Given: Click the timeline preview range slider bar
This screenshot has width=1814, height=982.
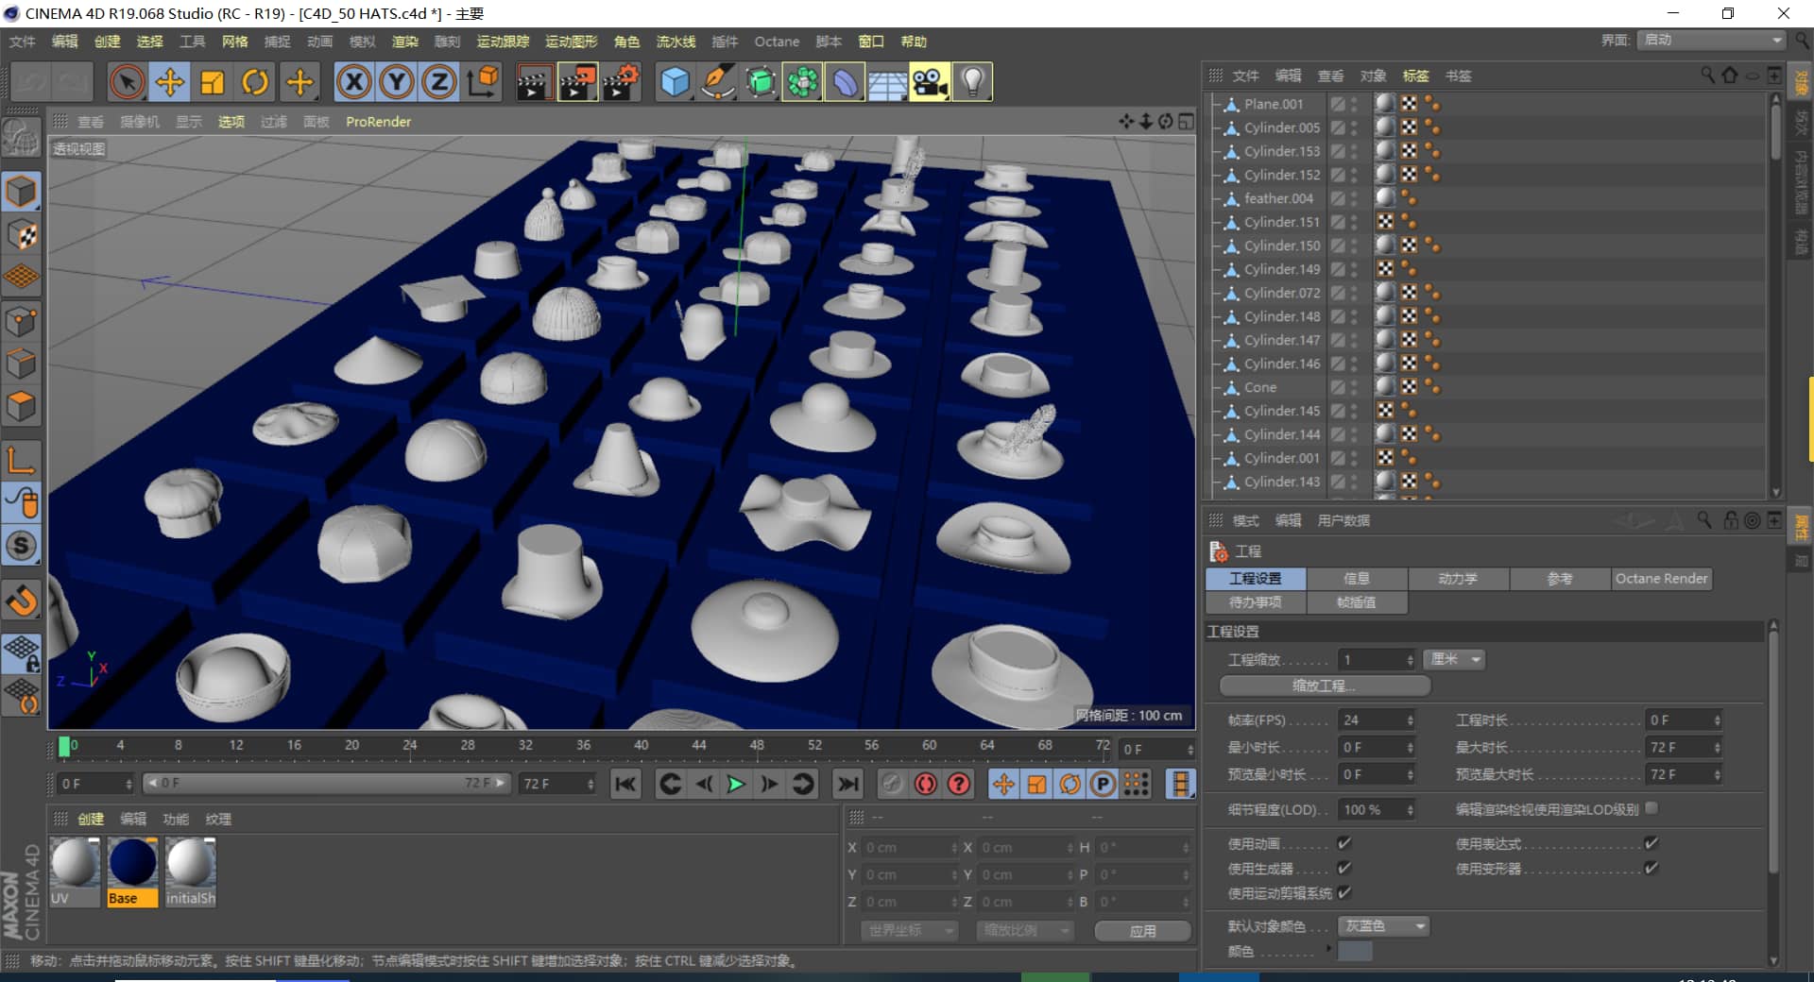Looking at the screenshot, I should tap(327, 784).
